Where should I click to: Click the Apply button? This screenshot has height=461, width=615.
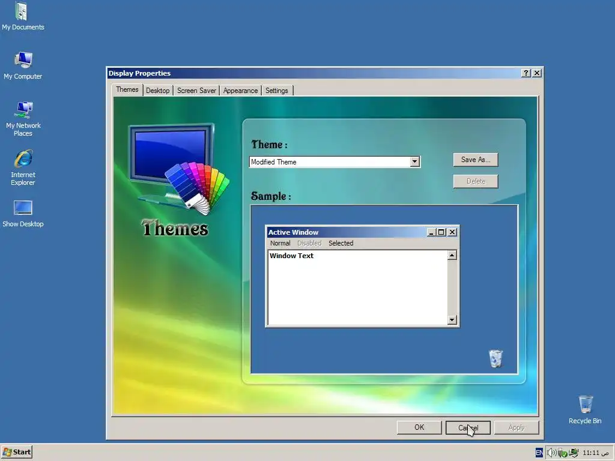point(517,427)
